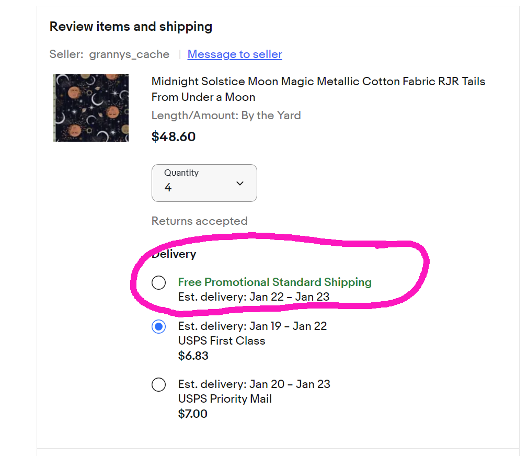The height and width of the screenshot is (456, 528).
Task: Select the USPS First Class radio button
Action: [x=158, y=327]
